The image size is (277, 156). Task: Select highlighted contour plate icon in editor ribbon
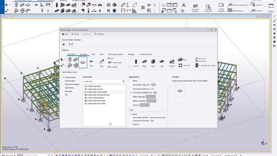[83, 62]
